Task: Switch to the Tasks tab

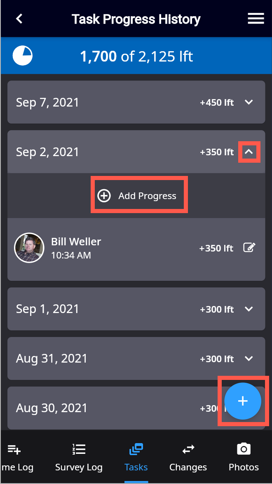Action: tap(136, 457)
